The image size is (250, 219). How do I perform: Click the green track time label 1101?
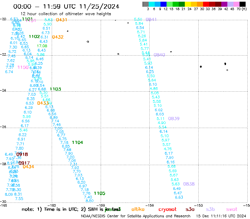27,19
